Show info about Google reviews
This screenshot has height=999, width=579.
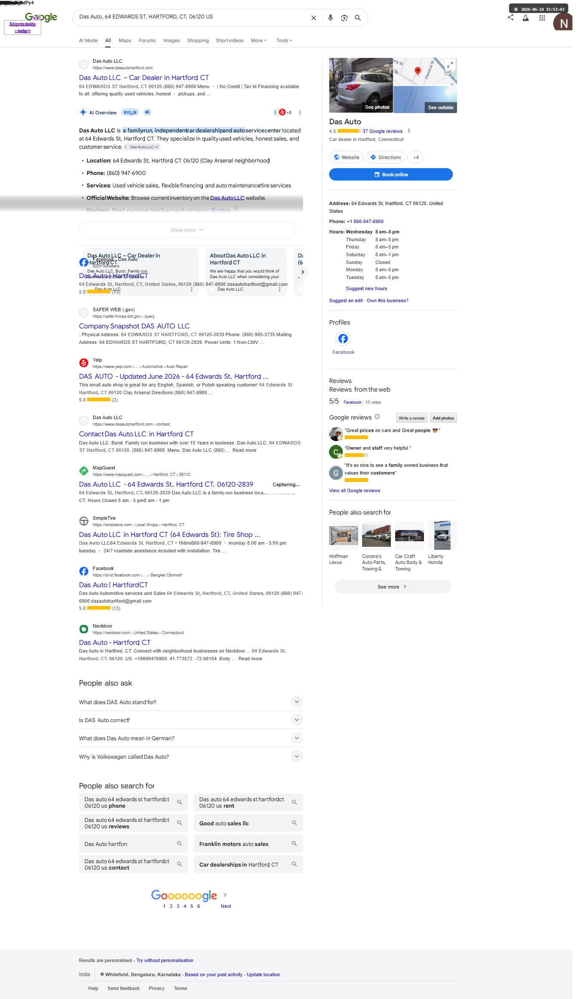pos(377,417)
